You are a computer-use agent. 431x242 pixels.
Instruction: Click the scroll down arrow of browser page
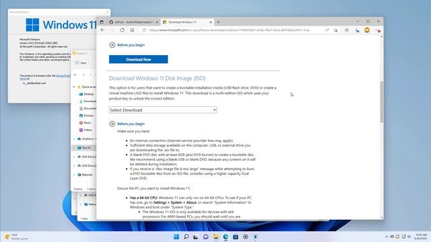[x=382, y=218]
